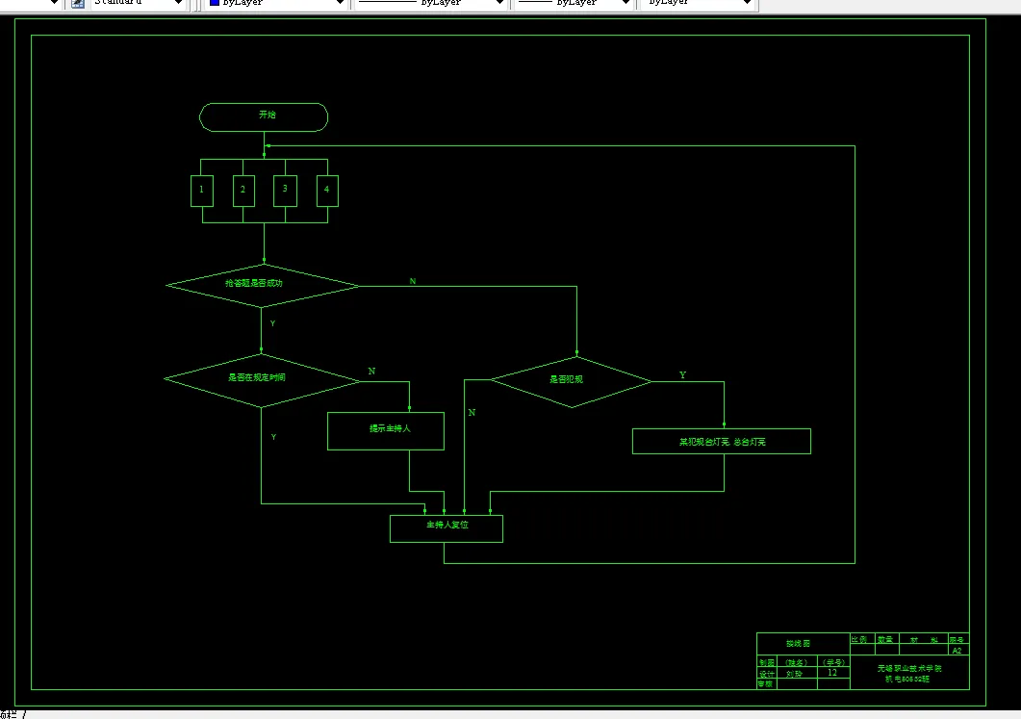Click the N label left of 是否犯规 branch

coord(472,413)
